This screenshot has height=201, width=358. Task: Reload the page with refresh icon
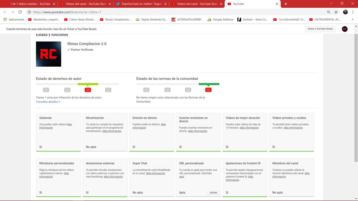tap(20, 12)
